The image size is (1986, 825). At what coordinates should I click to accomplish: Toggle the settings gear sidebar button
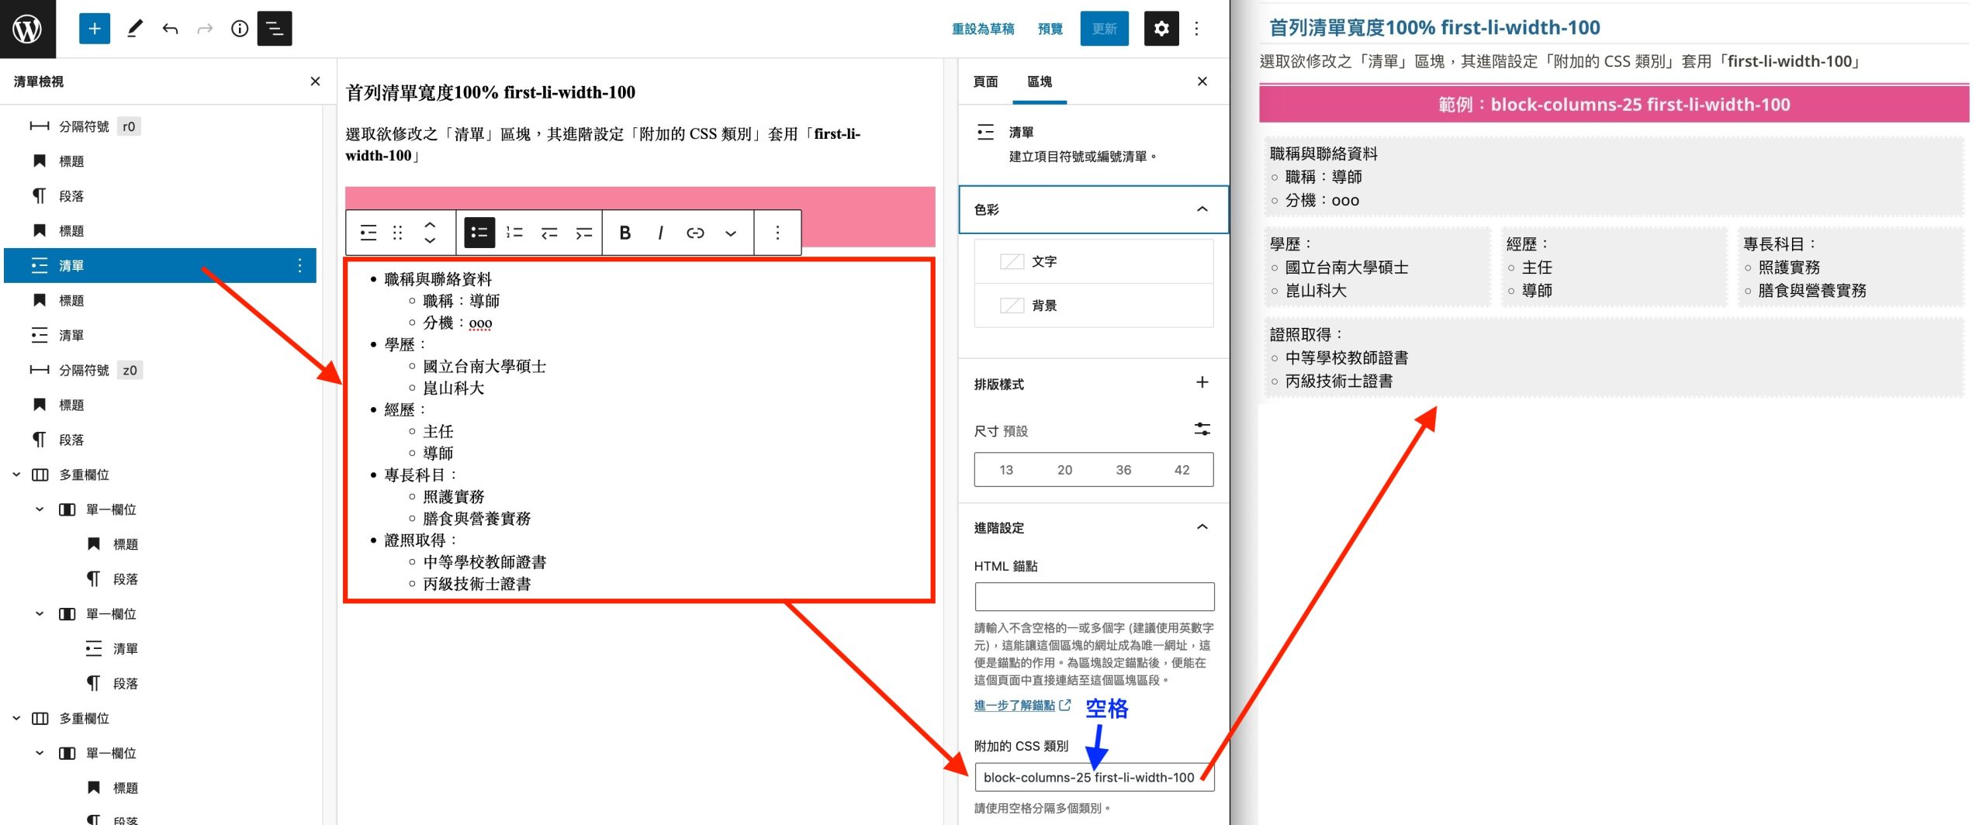[1161, 29]
